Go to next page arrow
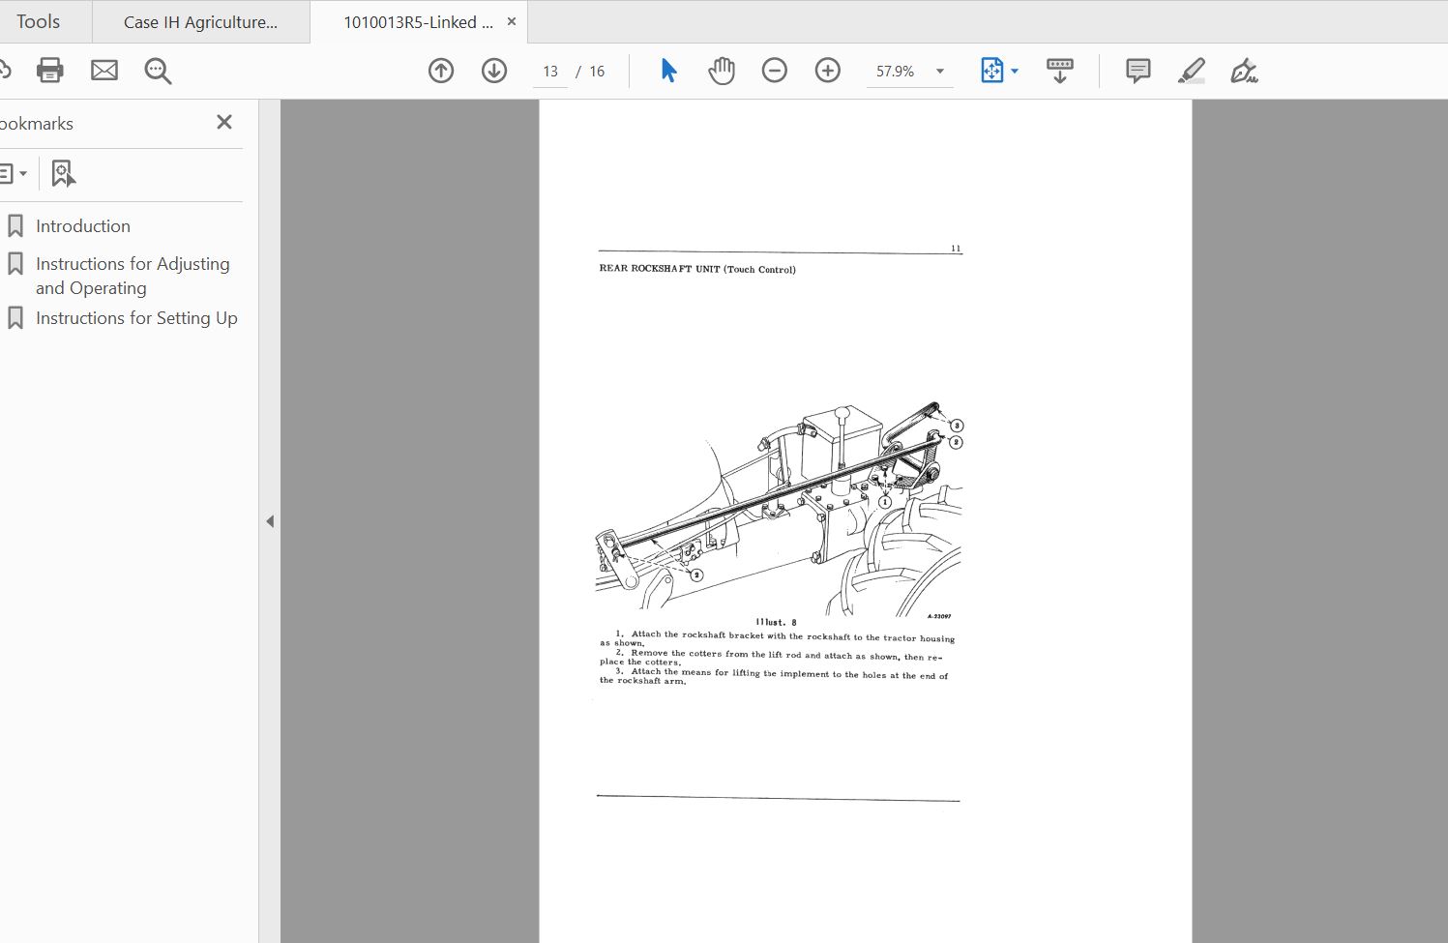 (494, 71)
